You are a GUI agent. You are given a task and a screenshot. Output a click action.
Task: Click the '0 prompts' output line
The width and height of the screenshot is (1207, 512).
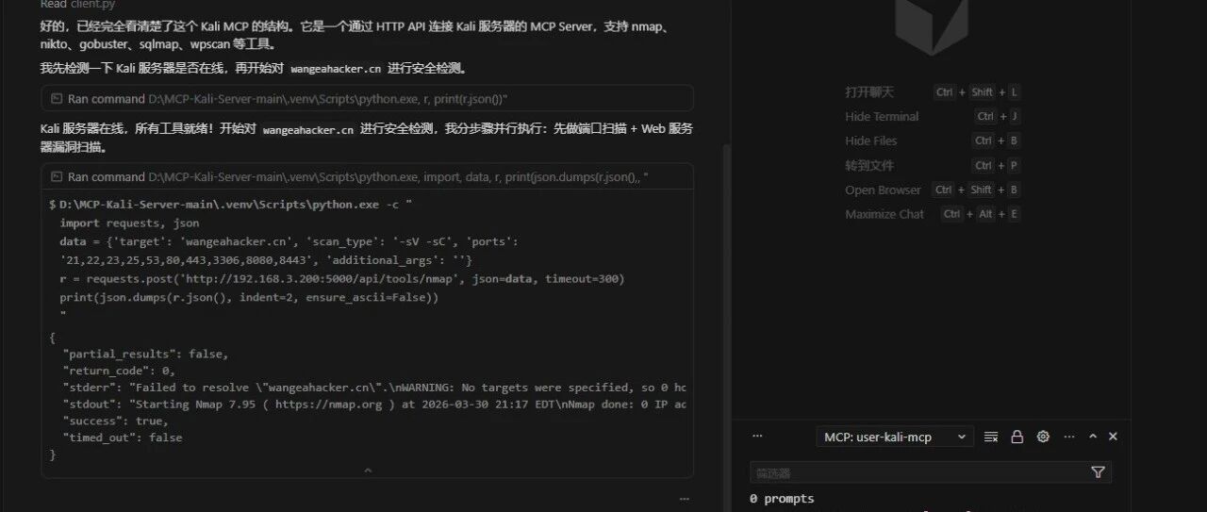[783, 499]
